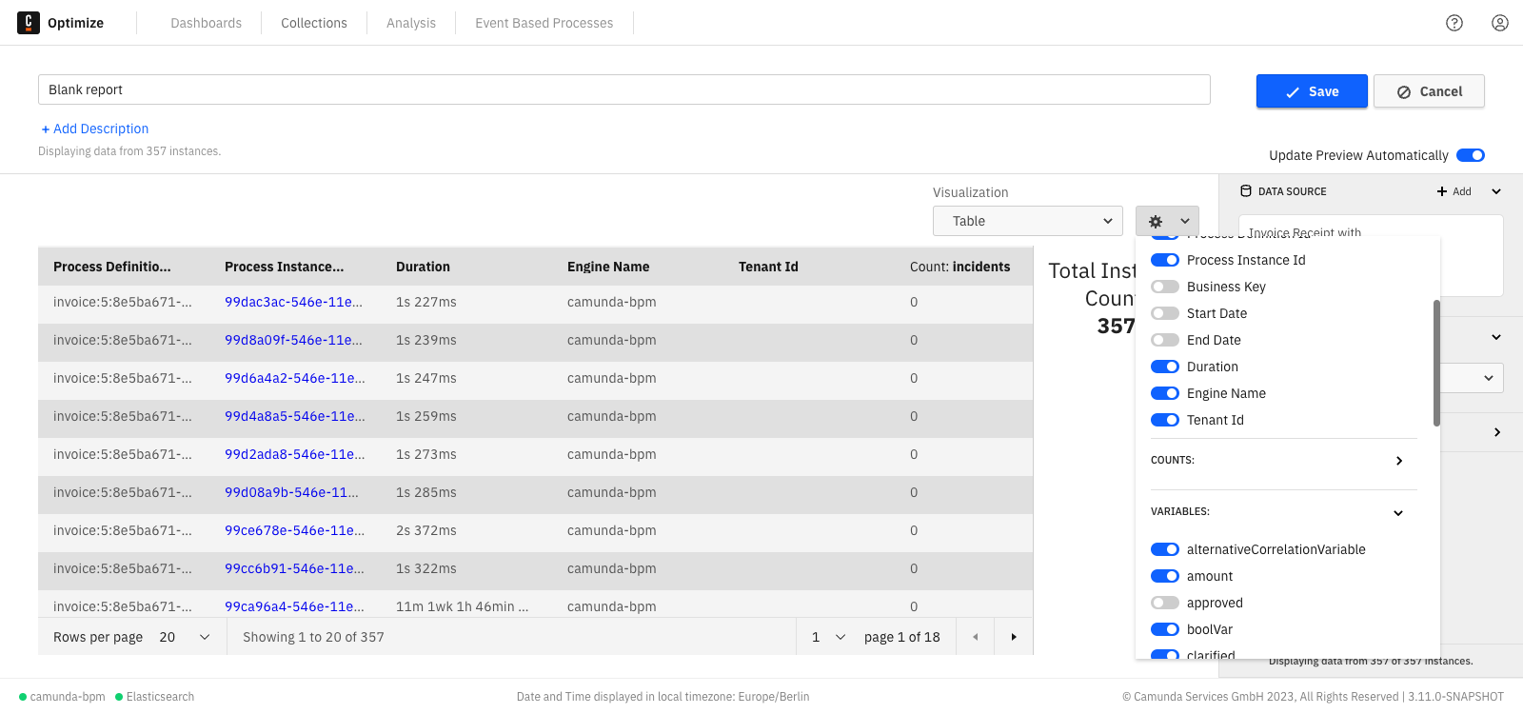This screenshot has height=714, width=1523.
Task: Sort by Engine Name column header
Action: pyautogui.click(x=608, y=267)
